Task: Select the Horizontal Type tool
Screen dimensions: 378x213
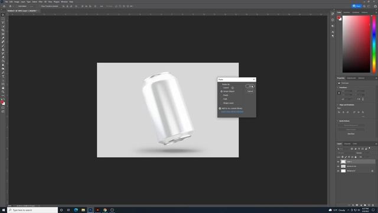Action: point(3,76)
